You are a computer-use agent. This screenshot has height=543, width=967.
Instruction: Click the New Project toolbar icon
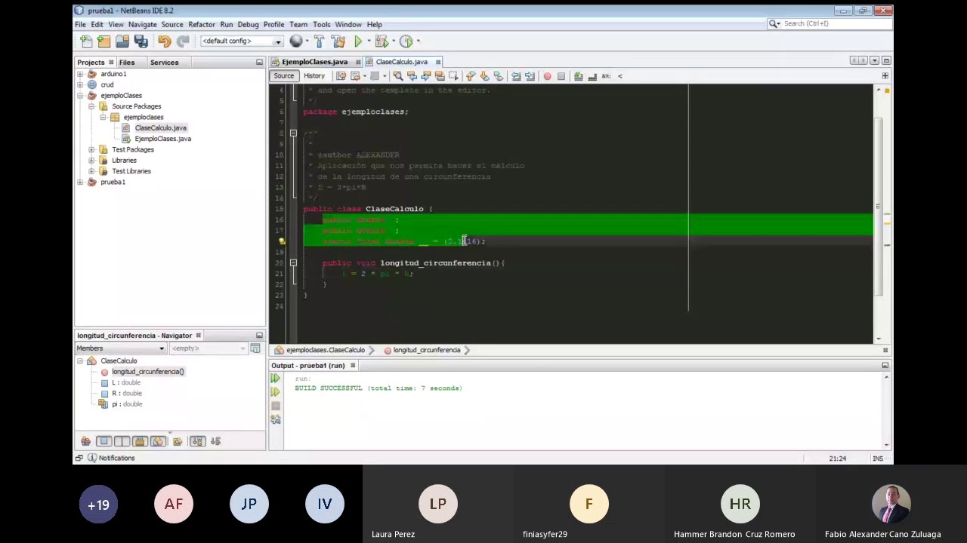pos(104,41)
